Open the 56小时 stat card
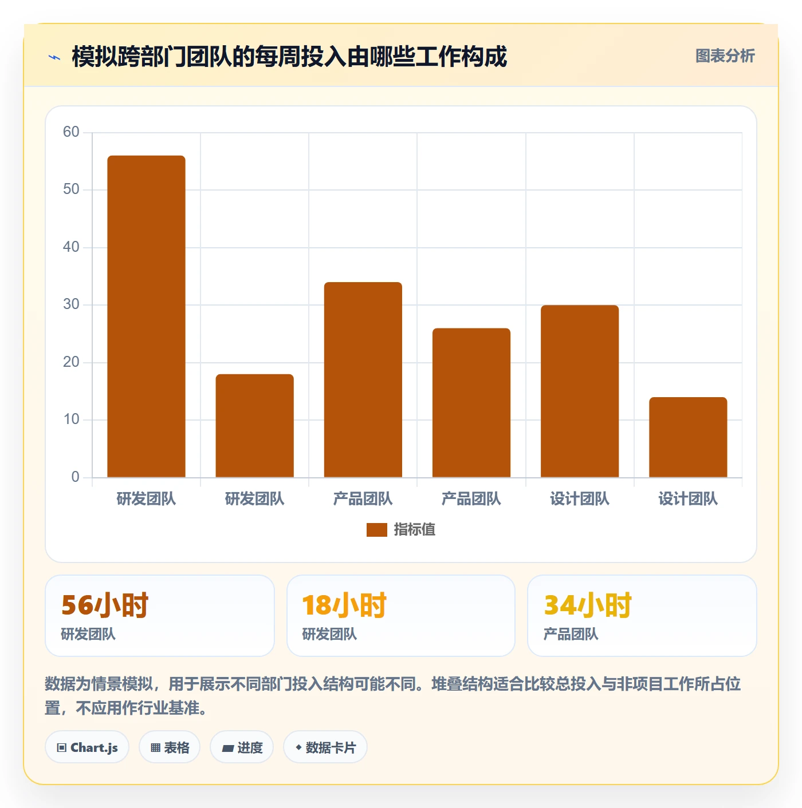This screenshot has height=808, width=802. pyautogui.click(x=160, y=616)
